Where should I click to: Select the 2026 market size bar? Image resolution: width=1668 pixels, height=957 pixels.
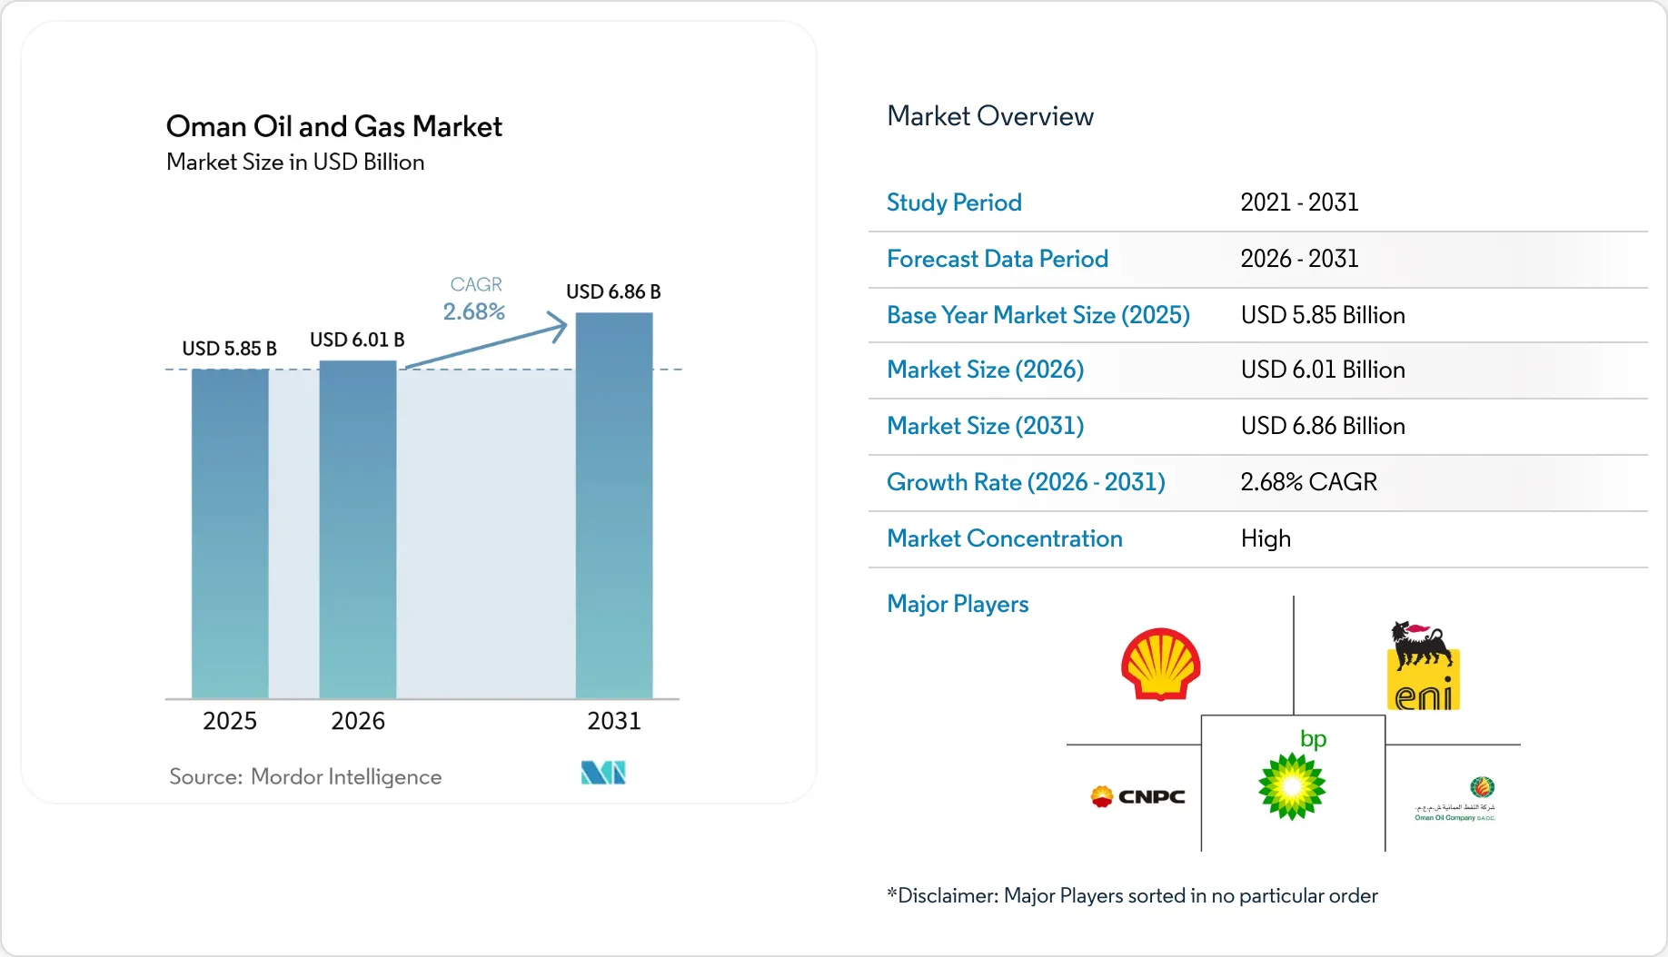tap(358, 529)
